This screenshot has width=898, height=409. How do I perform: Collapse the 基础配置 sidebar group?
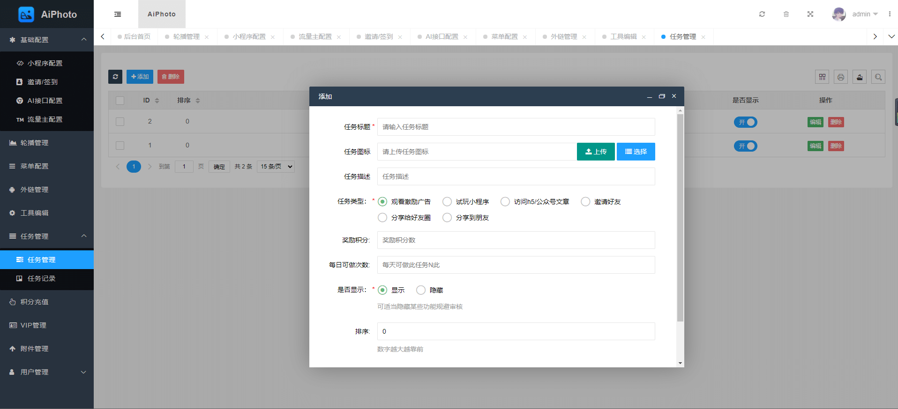(47, 40)
